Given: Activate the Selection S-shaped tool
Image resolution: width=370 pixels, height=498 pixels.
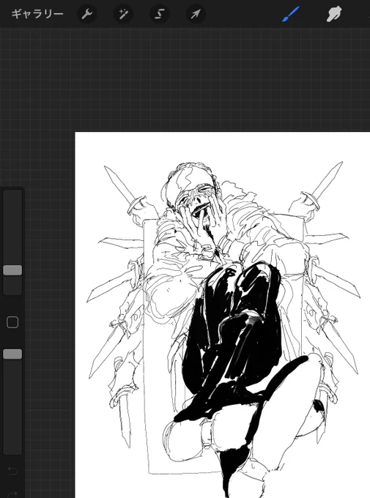Looking at the screenshot, I should (x=159, y=15).
